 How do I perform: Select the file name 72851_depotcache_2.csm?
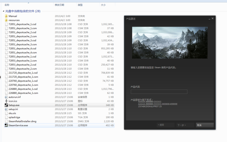(23, 36)
